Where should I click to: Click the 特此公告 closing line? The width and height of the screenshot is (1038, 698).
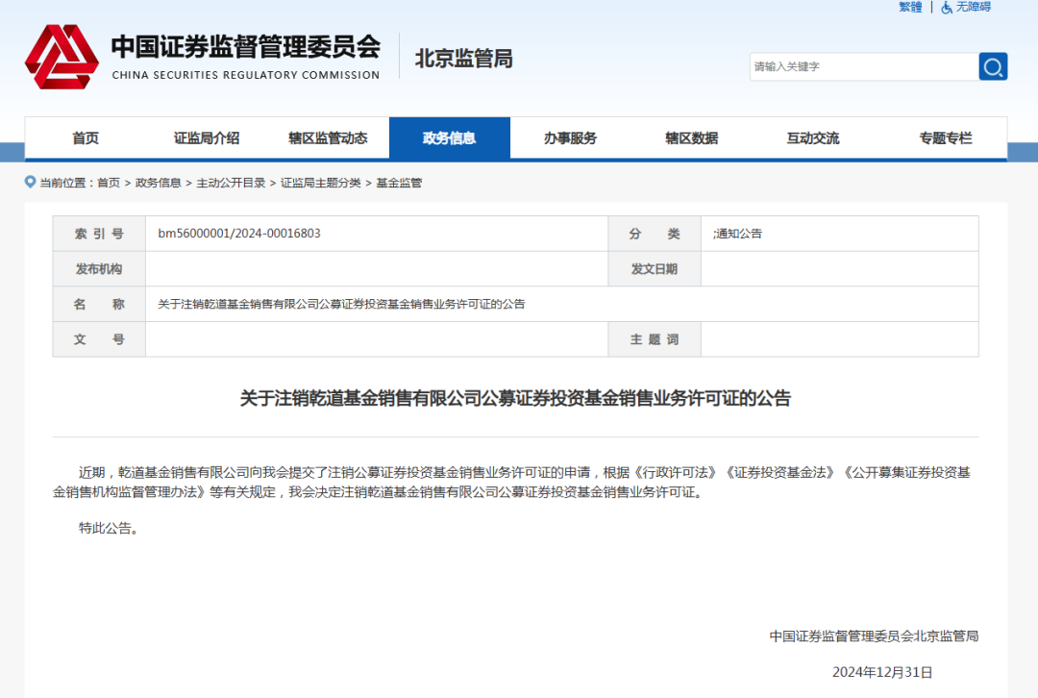(109, 528)
